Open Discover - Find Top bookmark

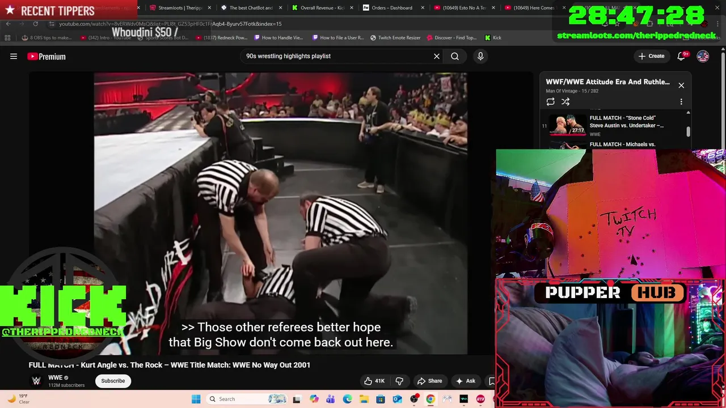[x=451, y=38]
